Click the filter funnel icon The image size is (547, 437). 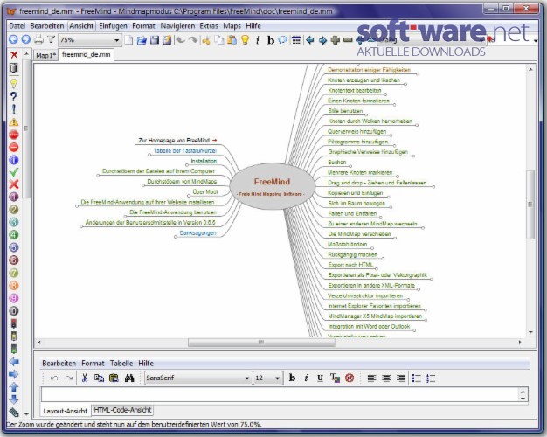click(52, 39)
